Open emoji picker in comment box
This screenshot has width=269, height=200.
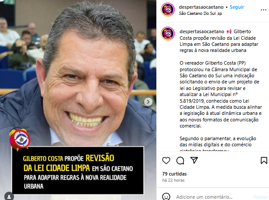click(166, 197)
